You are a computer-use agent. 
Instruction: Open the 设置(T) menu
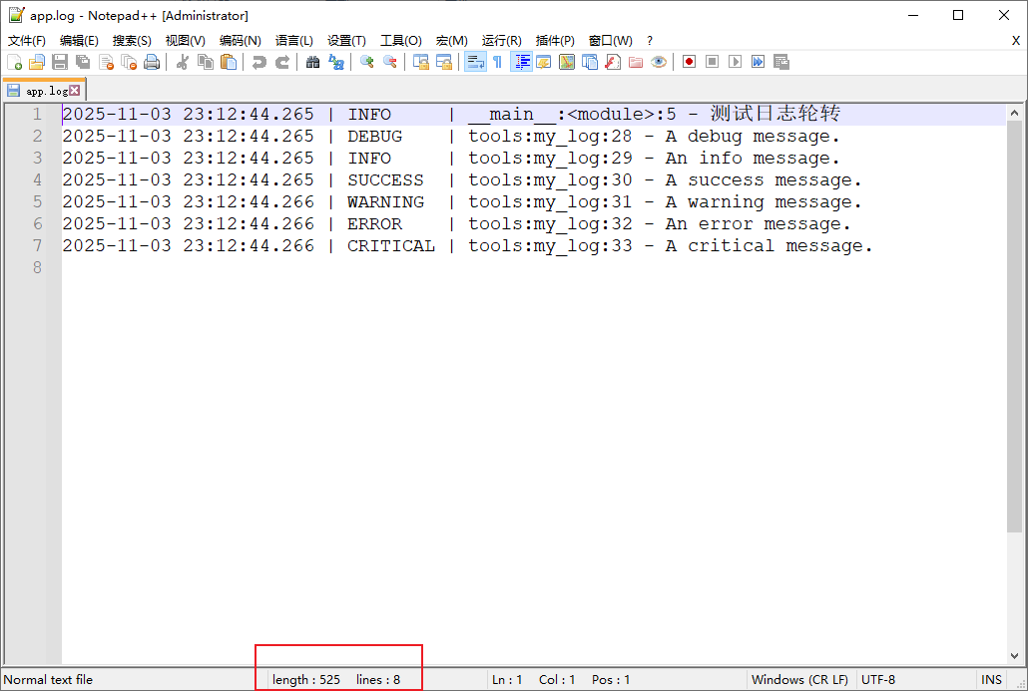click(345, 40)
